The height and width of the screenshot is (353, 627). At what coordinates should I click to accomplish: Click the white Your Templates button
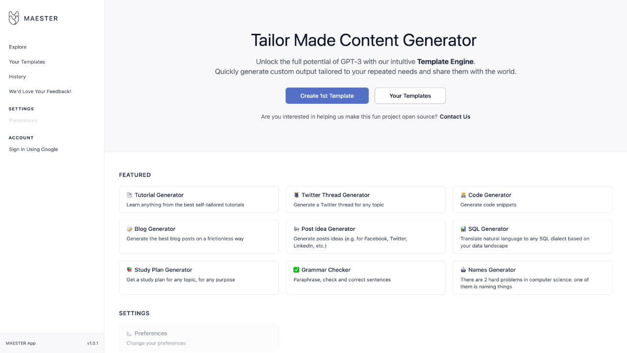[410, 96]
